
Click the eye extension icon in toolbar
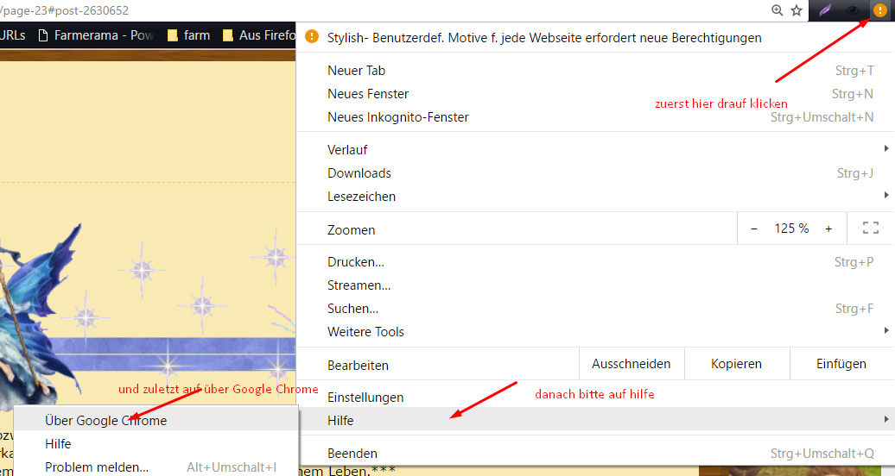(x=852, y=10)
